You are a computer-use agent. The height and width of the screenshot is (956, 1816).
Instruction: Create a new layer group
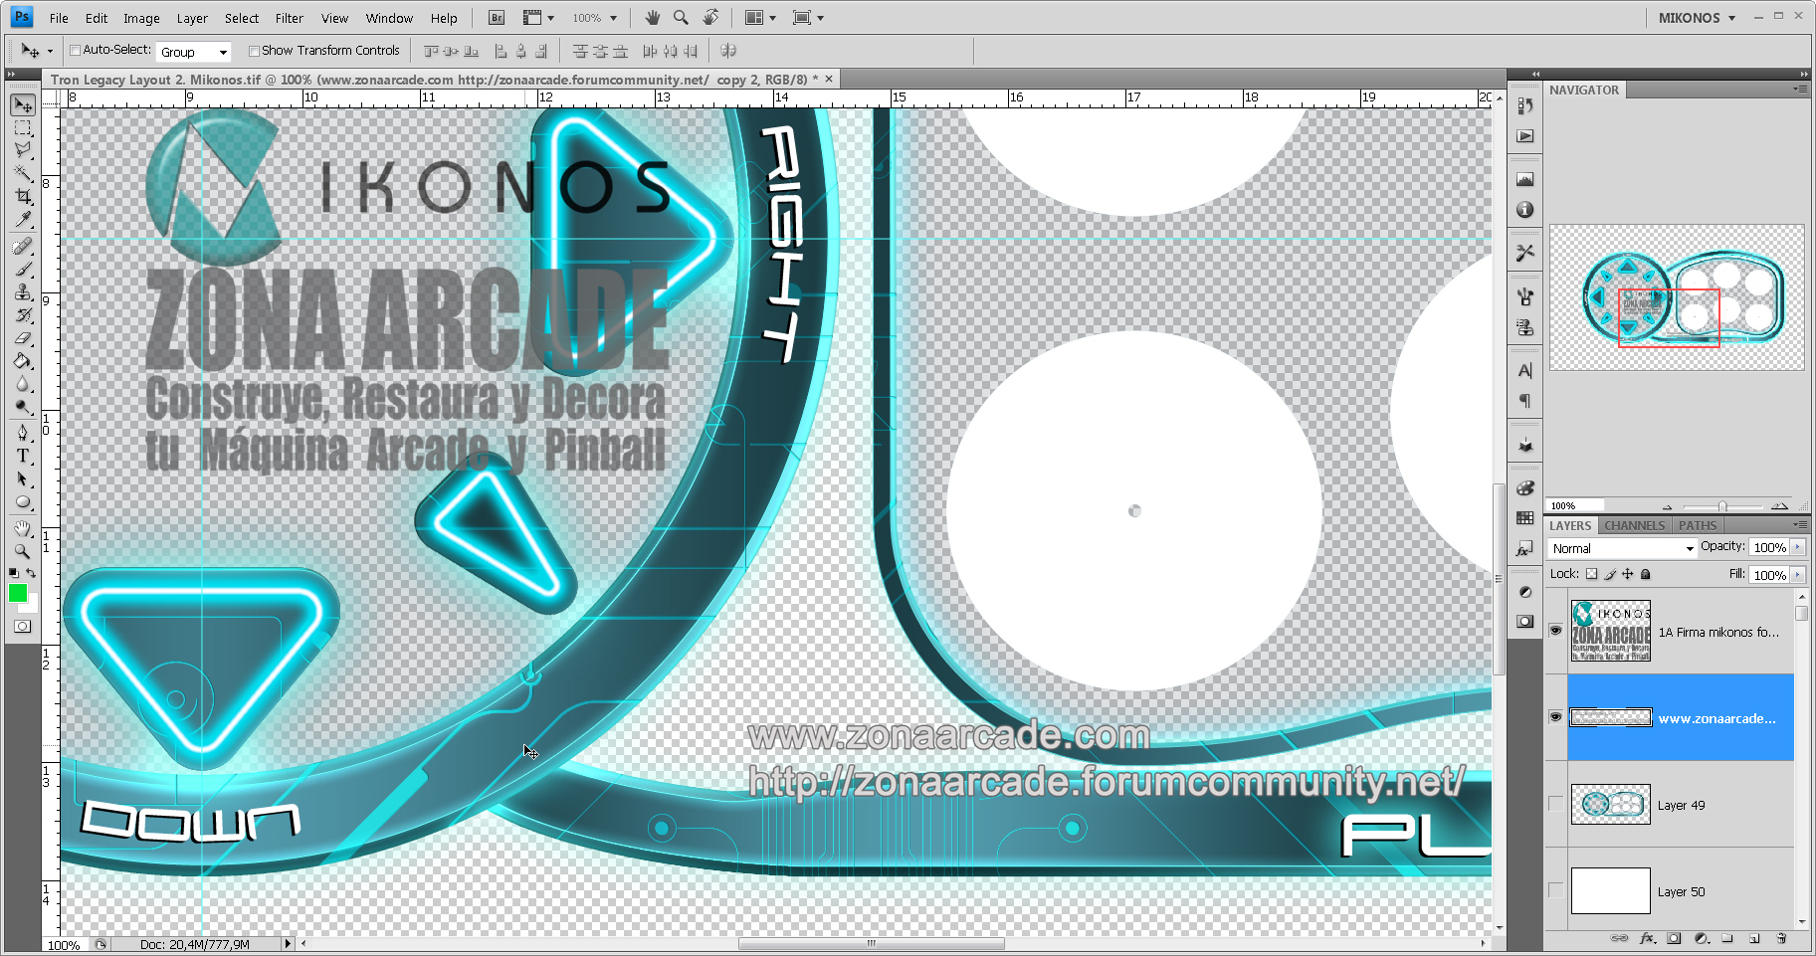(1727, 938)
